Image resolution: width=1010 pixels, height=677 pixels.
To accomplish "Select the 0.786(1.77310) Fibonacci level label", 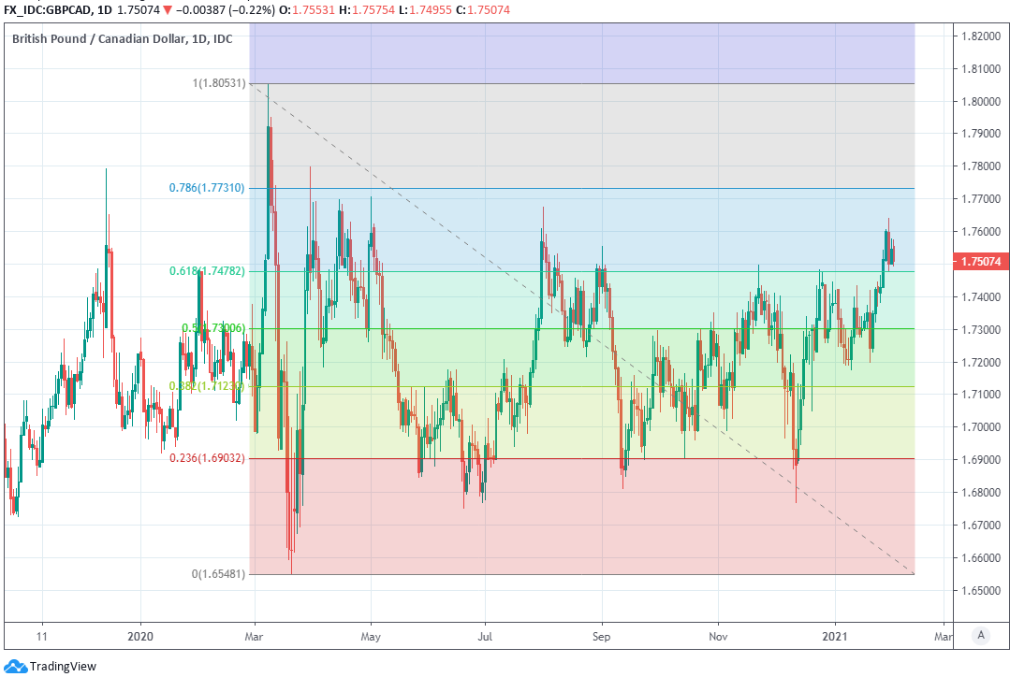I will pos(207,188).
